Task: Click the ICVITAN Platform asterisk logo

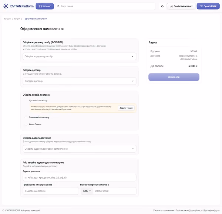Action: 6,6
